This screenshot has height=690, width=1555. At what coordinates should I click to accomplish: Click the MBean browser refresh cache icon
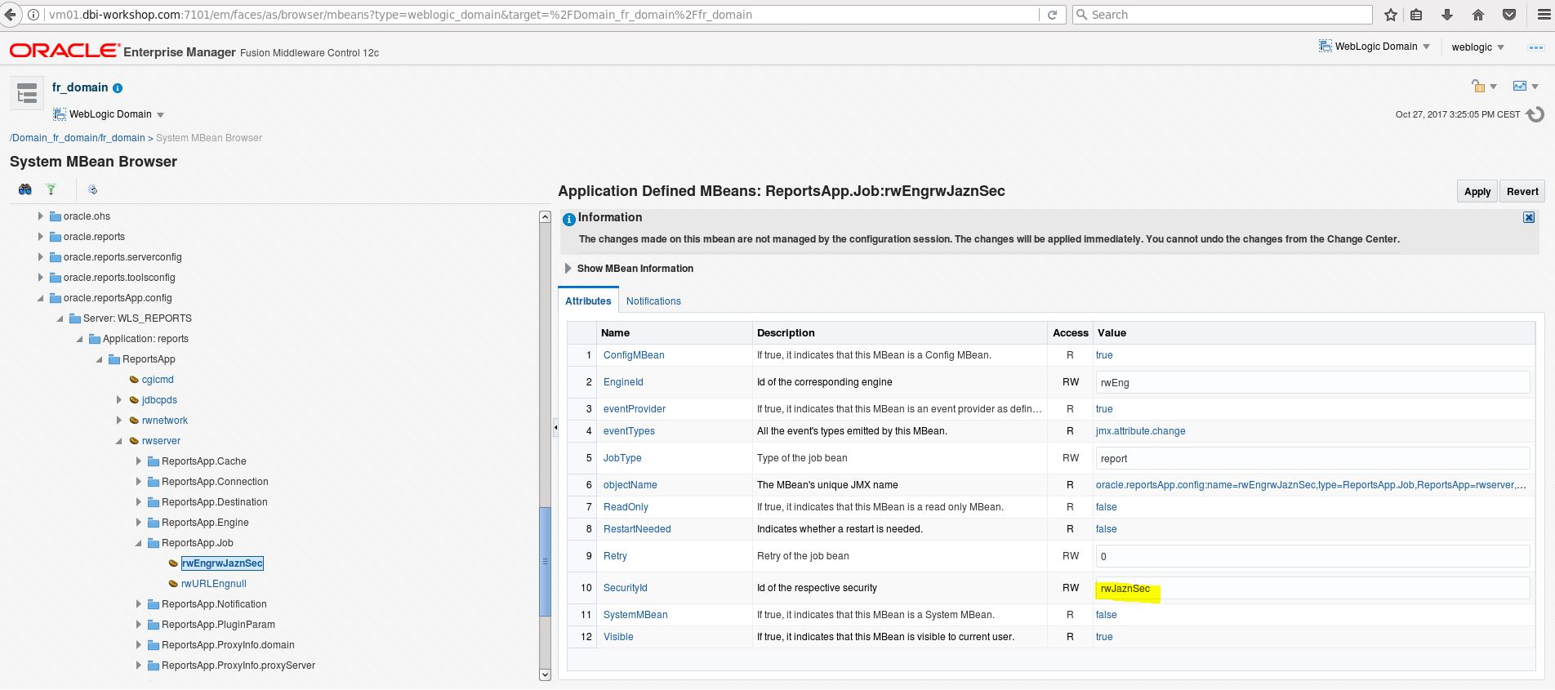point(93,189)
